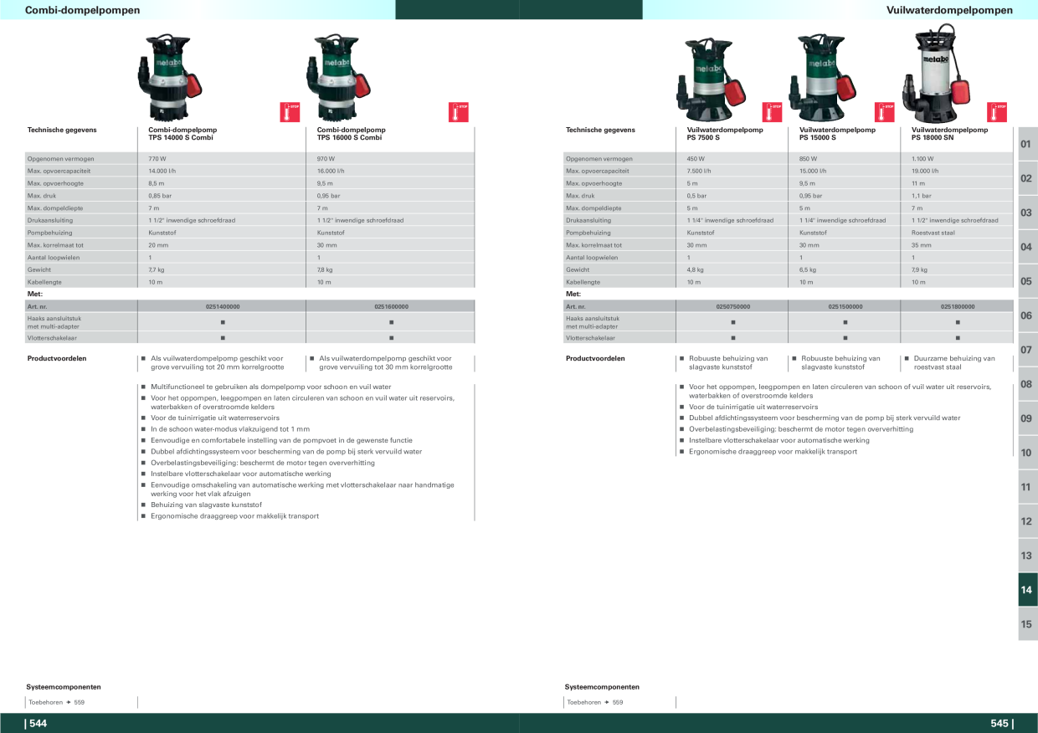This screenshot has width=1038, height=733.
Task: Jump to chapter tab 06
Action: [x=1027, y=315]
